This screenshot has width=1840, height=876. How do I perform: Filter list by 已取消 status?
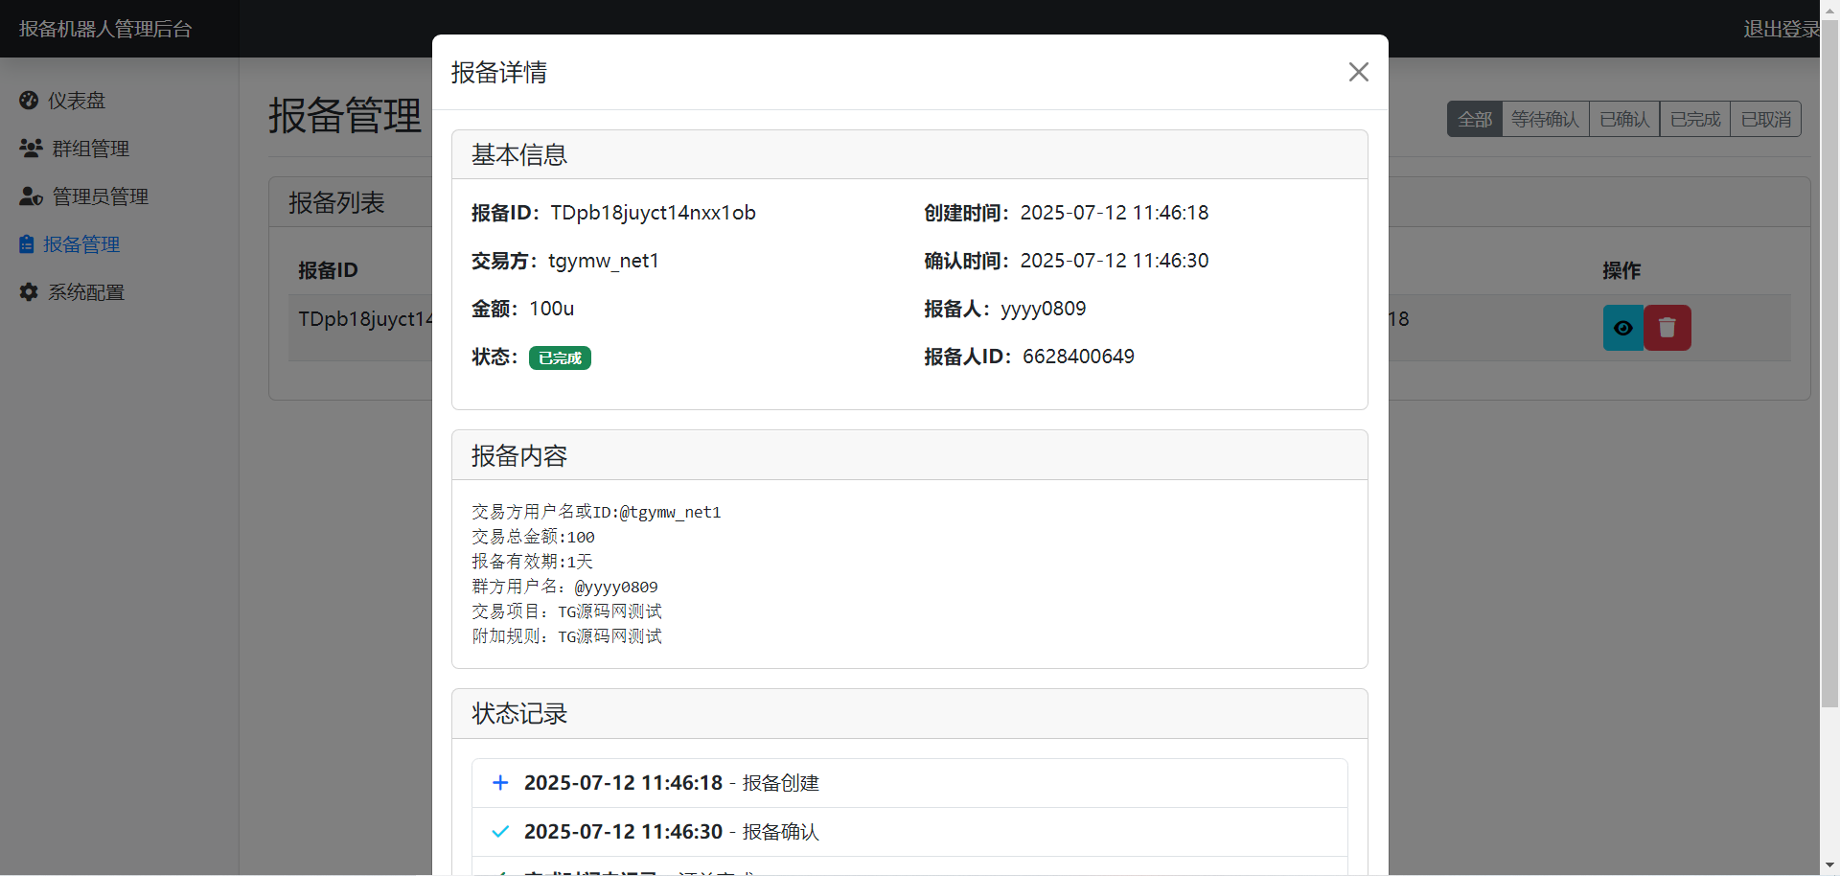1765,120
